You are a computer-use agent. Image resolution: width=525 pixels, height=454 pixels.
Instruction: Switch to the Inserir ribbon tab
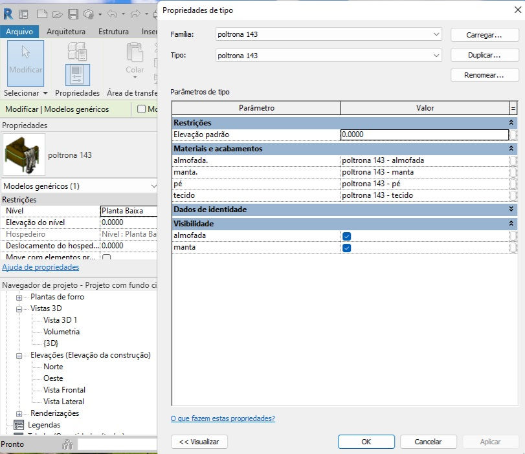[149, 32]
